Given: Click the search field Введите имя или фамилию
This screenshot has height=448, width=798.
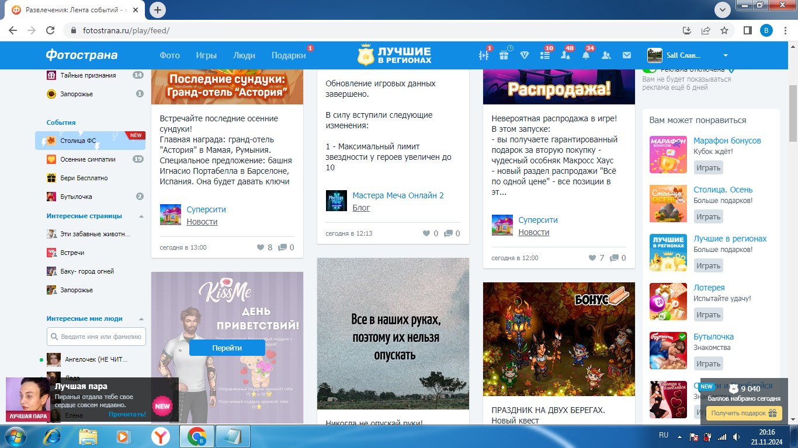Looking at the screenshot, I should (96, 337).
